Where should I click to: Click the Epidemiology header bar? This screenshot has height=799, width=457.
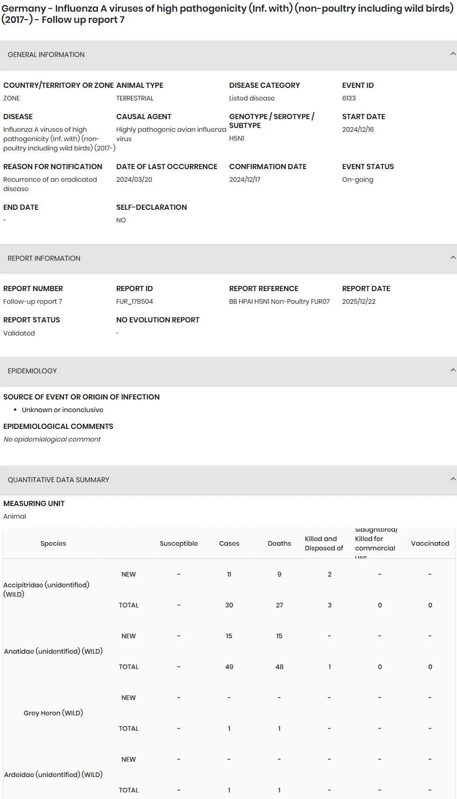click(228, 371)
